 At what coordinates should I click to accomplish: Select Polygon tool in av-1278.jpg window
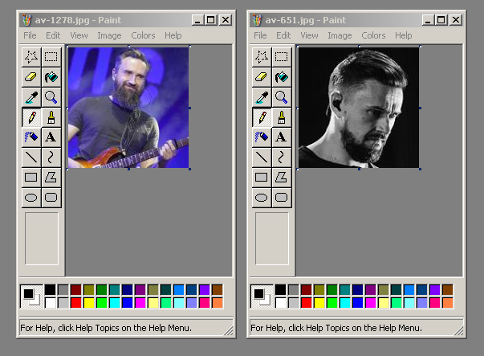(x=51, y=178)
